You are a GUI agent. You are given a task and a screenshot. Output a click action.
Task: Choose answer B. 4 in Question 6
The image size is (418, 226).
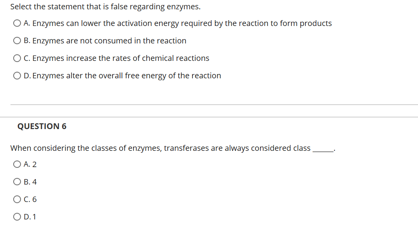(x=17, y=181)
